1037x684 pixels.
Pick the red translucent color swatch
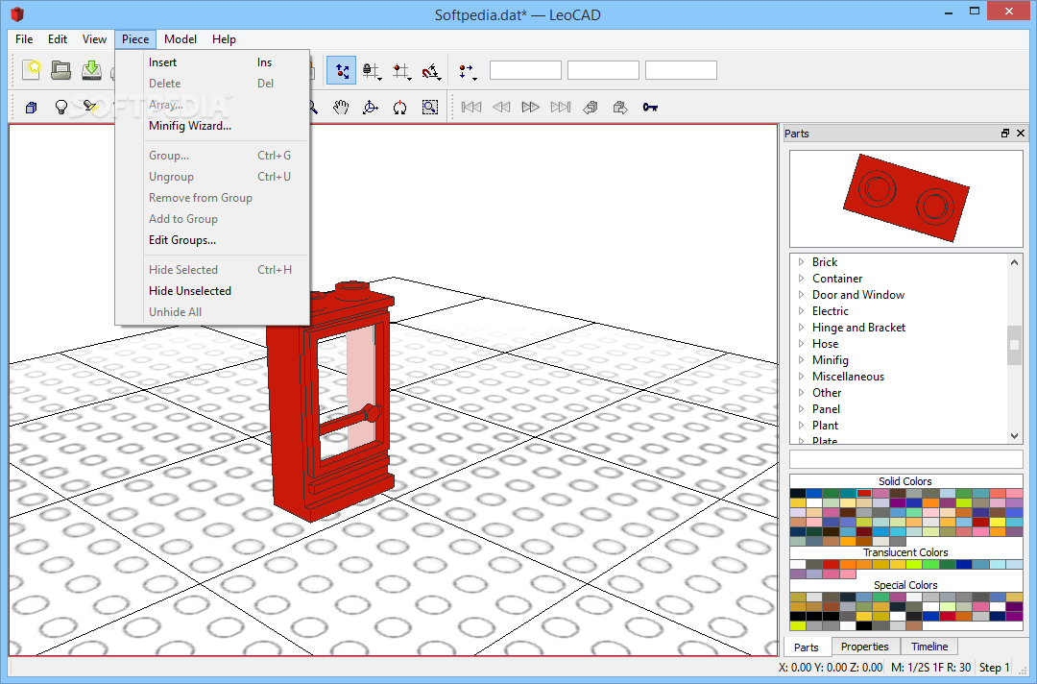(x=832, y=564)
